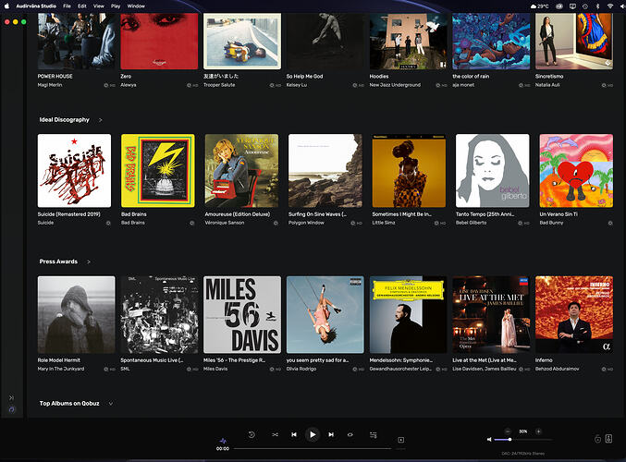This screenshot has width=626, height=462.
Task: Open the Suicide (Remastered 2019) album cover
Action: point(74,170)
